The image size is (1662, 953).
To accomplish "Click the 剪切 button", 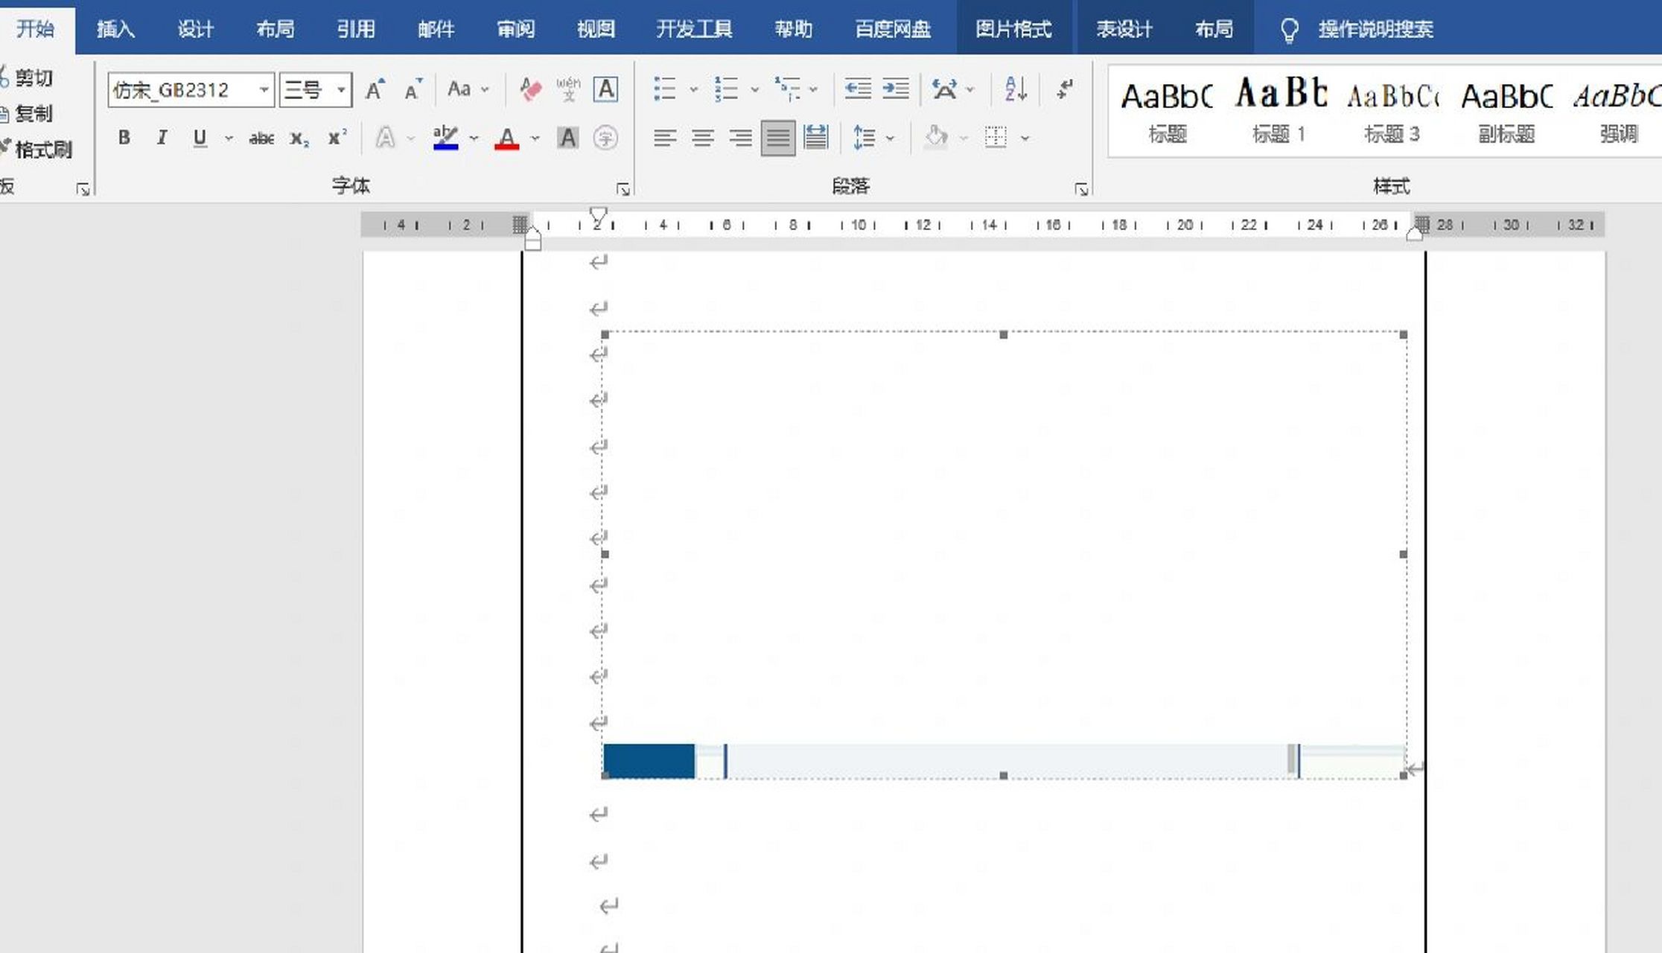I will [x=27, y=77].
